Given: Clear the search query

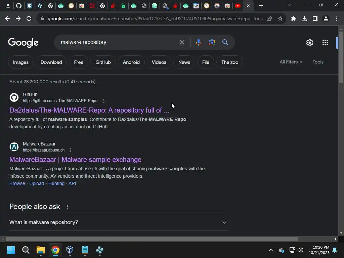Looking at the screenshot, I should 182,42.
